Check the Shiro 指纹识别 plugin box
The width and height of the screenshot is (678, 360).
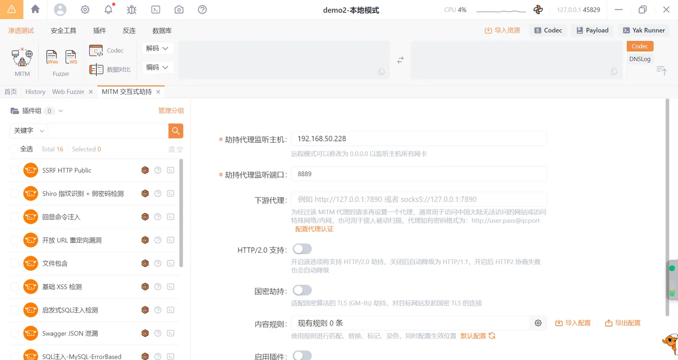[15, 194]
